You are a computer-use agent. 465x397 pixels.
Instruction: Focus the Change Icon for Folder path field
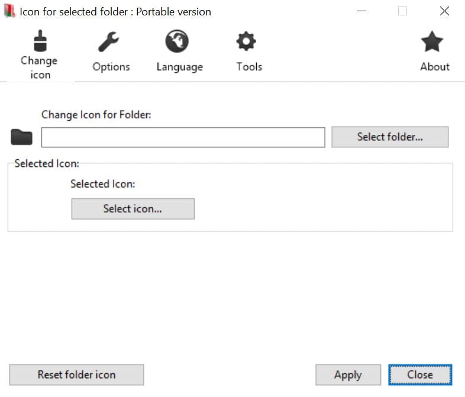pyautogui.click(x=183, y=137)
